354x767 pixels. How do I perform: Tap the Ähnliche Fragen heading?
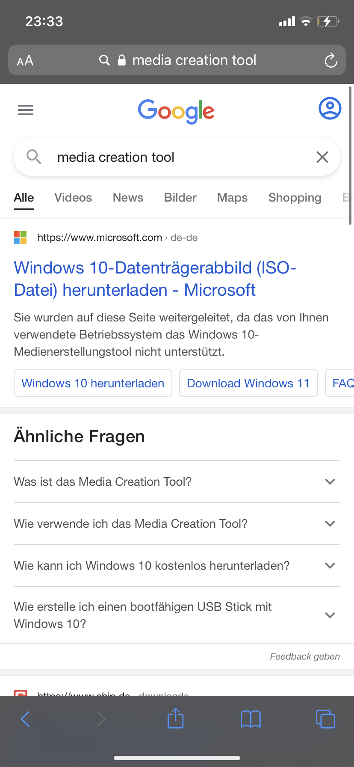(x=79, y=436)
